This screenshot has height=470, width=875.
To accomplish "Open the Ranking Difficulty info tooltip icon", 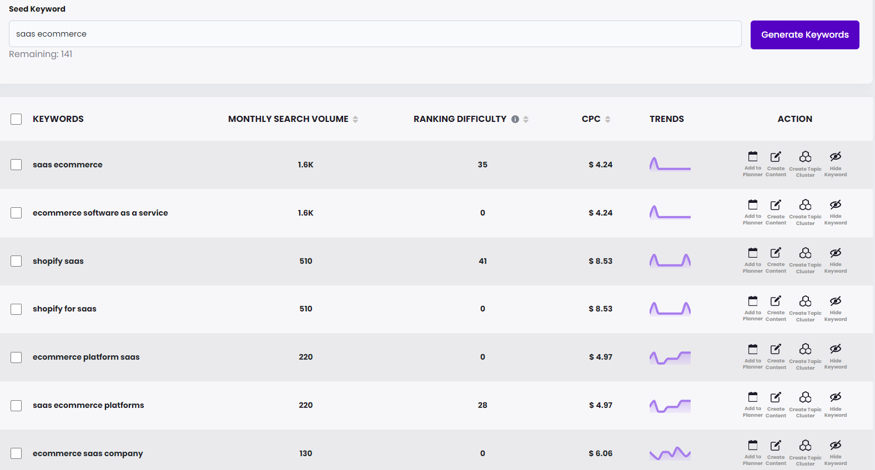I will click(515, 119).
